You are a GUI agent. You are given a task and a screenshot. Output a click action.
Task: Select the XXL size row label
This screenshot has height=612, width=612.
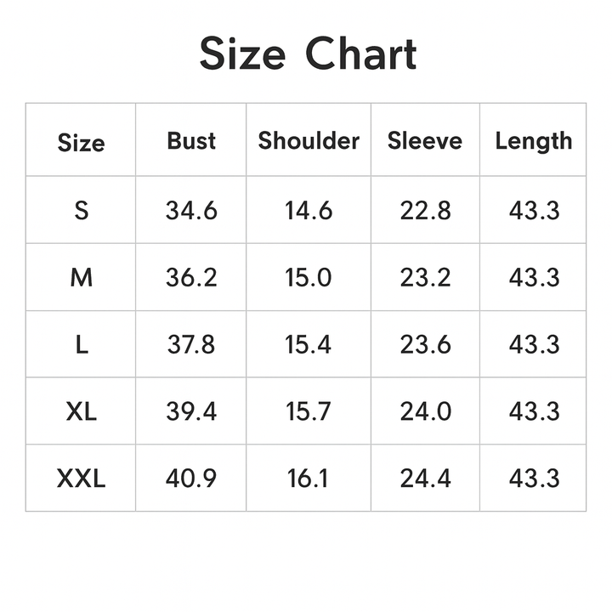tap(81, 479)
